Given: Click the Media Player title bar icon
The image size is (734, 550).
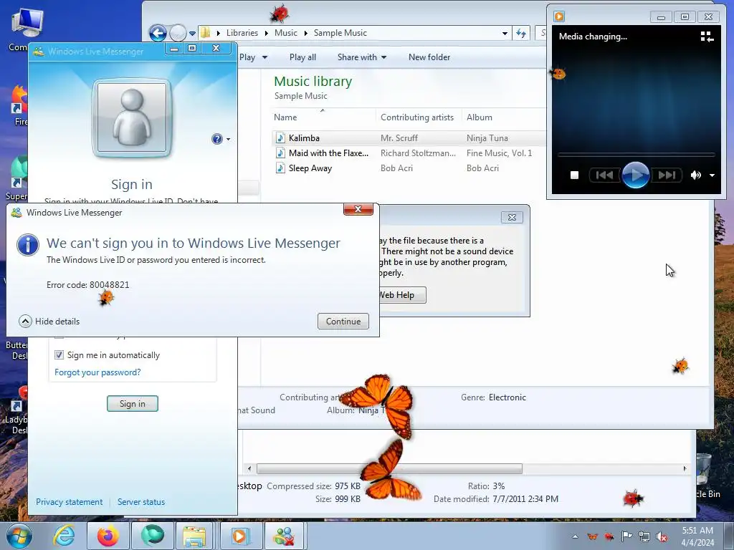Looking at the screenshot, I should pos(559,17).
